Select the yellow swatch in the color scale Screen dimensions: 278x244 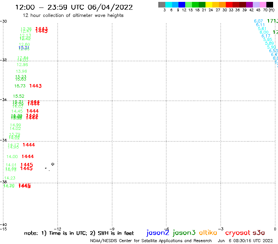[209, 5]
